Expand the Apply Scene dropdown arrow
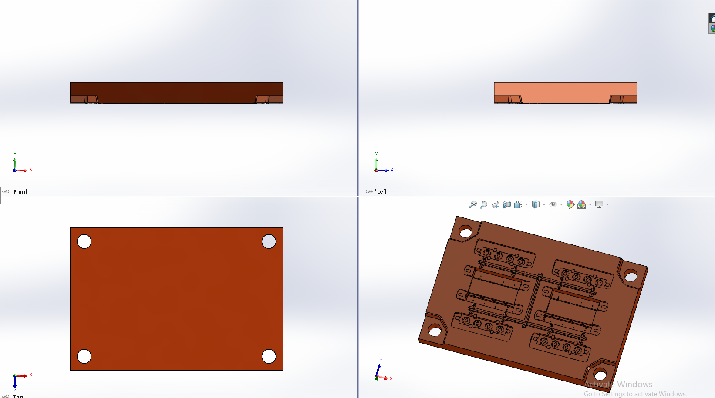 tap(590, 204)
